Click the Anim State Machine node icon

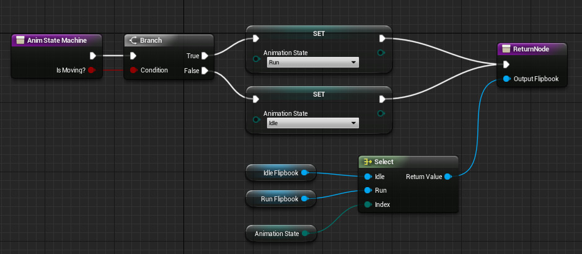(x=20, y=40)
